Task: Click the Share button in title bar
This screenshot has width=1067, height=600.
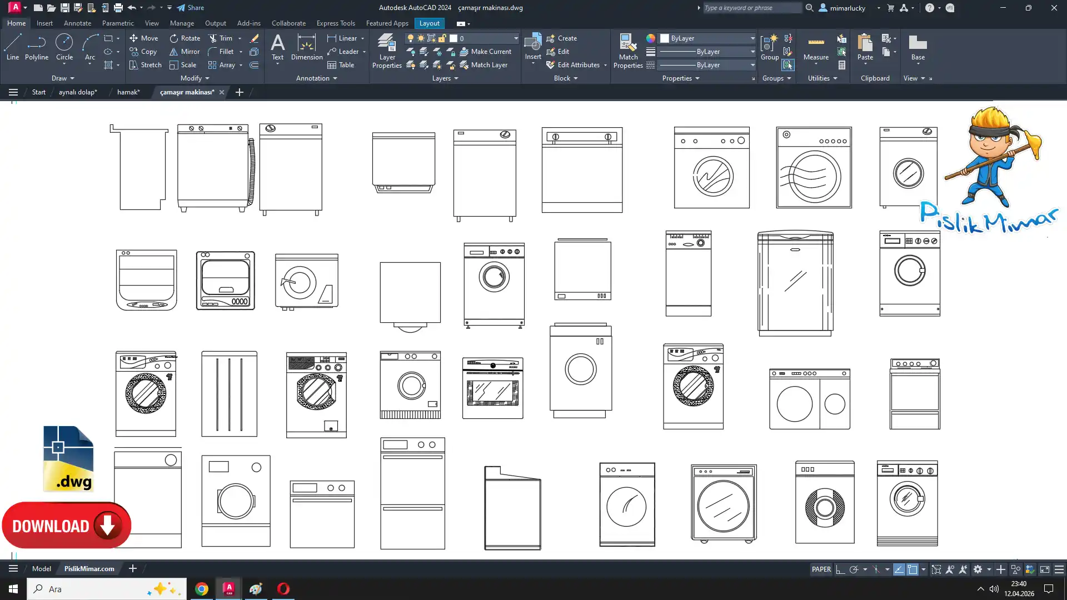Action: [191, 8]
